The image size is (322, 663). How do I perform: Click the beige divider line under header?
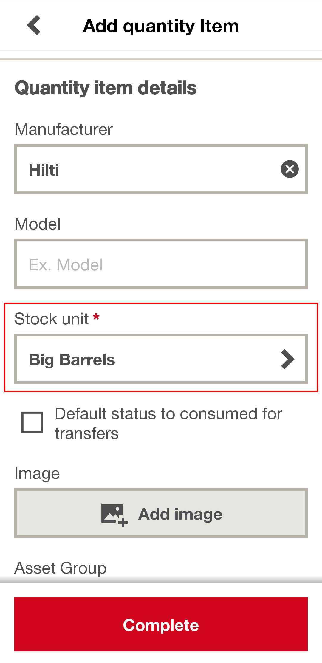pos(161,59)
